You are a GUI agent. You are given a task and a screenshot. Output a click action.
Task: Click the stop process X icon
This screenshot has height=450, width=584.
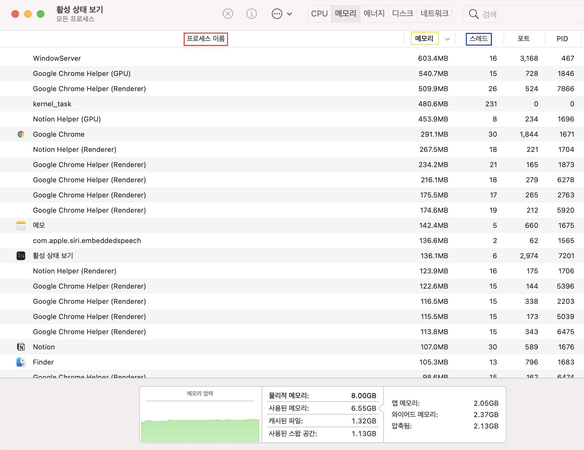(x=228, y=14)
